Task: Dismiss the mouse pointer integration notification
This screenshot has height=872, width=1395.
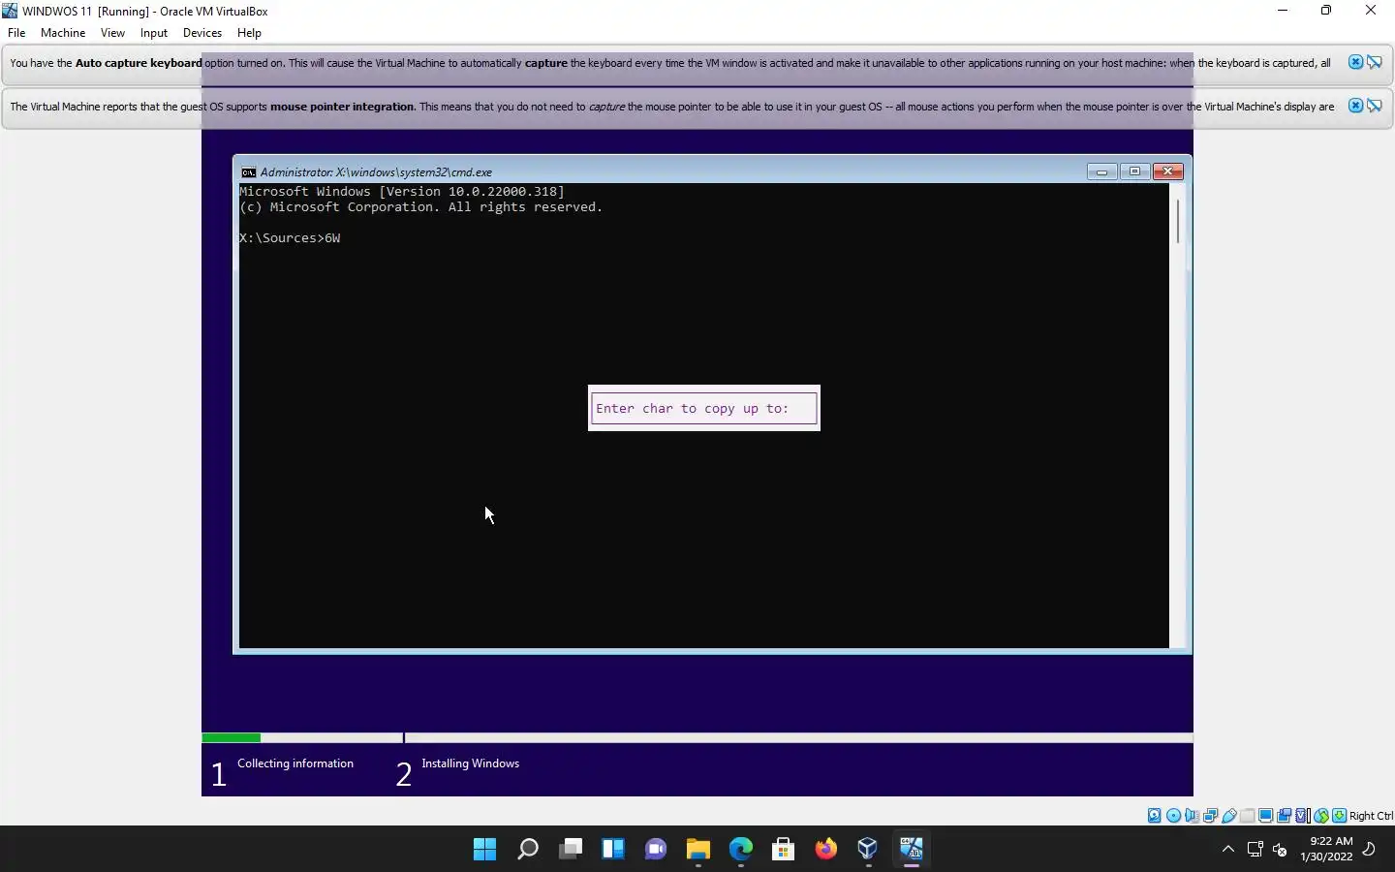Action: [x=1355, y=106]
